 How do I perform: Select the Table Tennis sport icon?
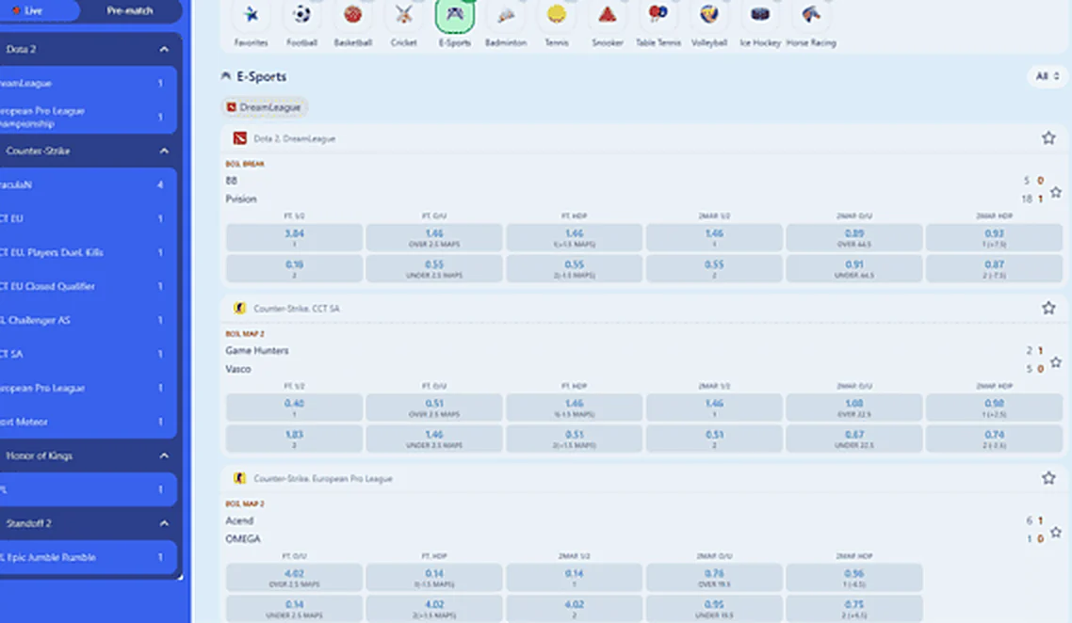click(658, 15)
